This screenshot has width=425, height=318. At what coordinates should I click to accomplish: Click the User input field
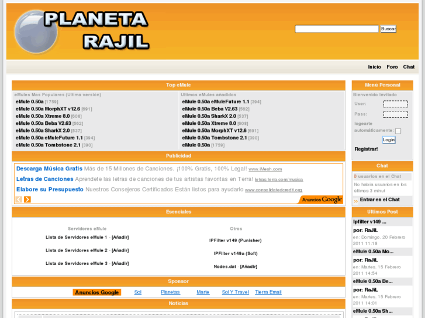[395, 104]
